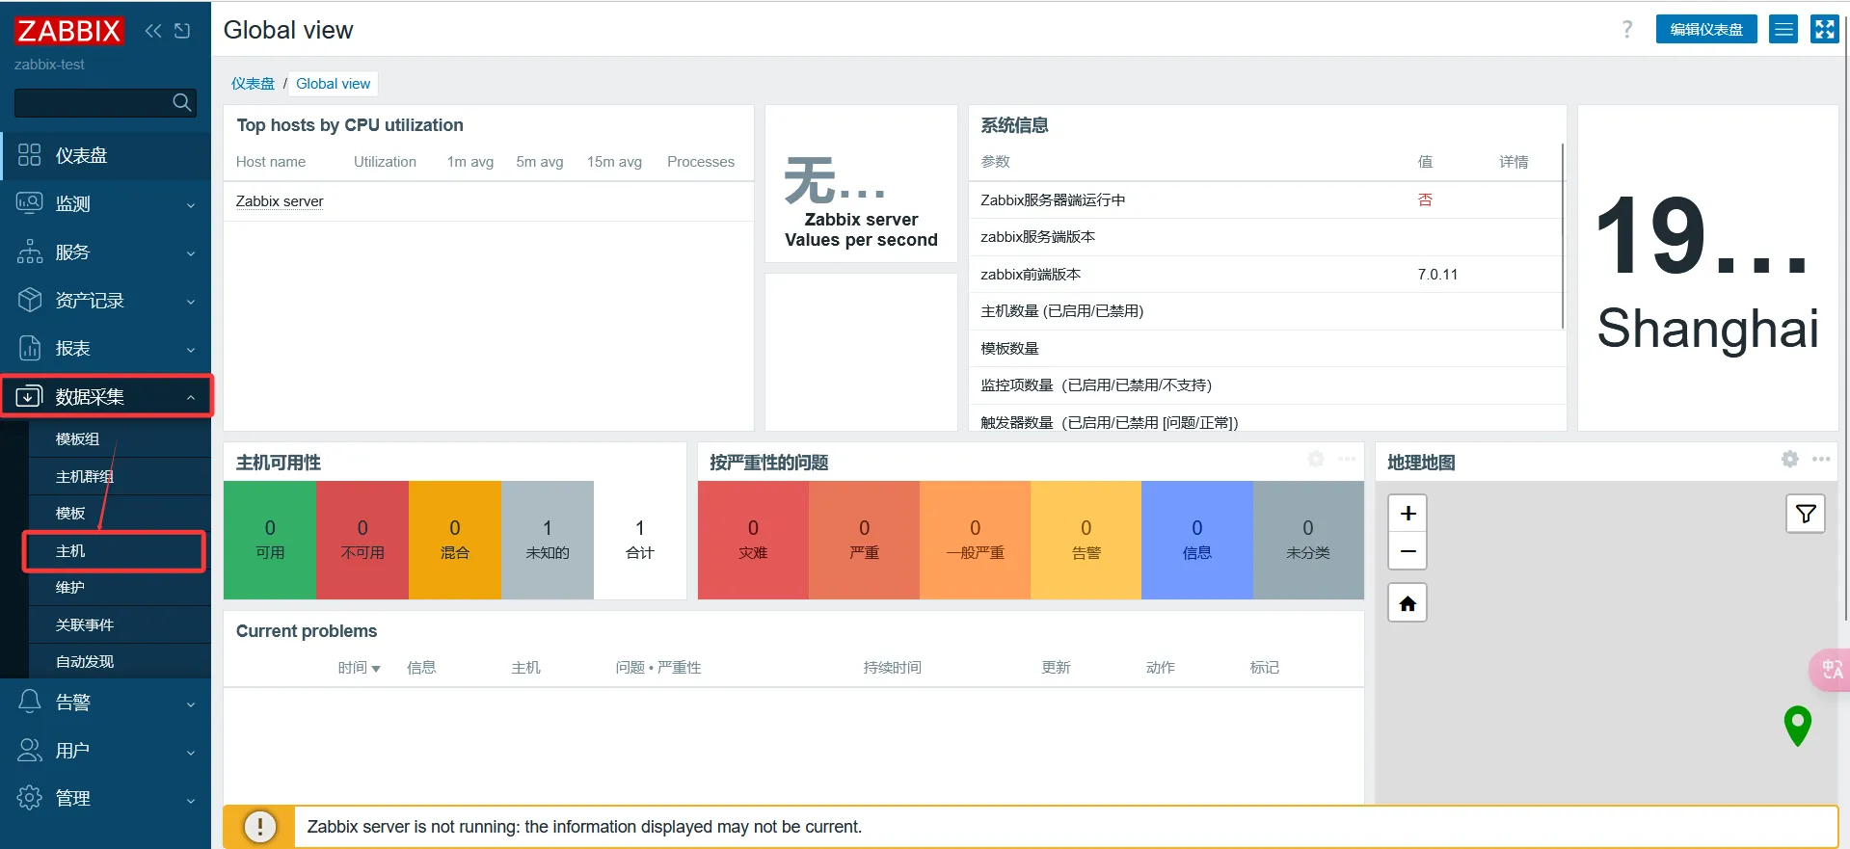The height and width of the screenshot is (849, 1850).
Task: Open 维护 submenu item
Action: tap(120, 587)
